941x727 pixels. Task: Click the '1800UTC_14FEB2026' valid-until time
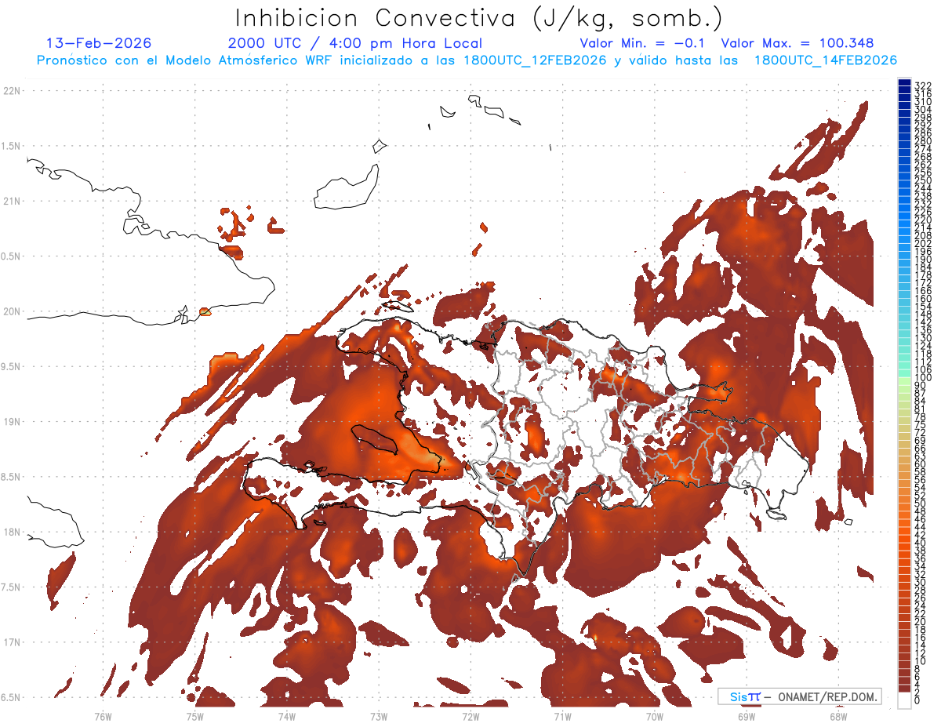point(826,60)
